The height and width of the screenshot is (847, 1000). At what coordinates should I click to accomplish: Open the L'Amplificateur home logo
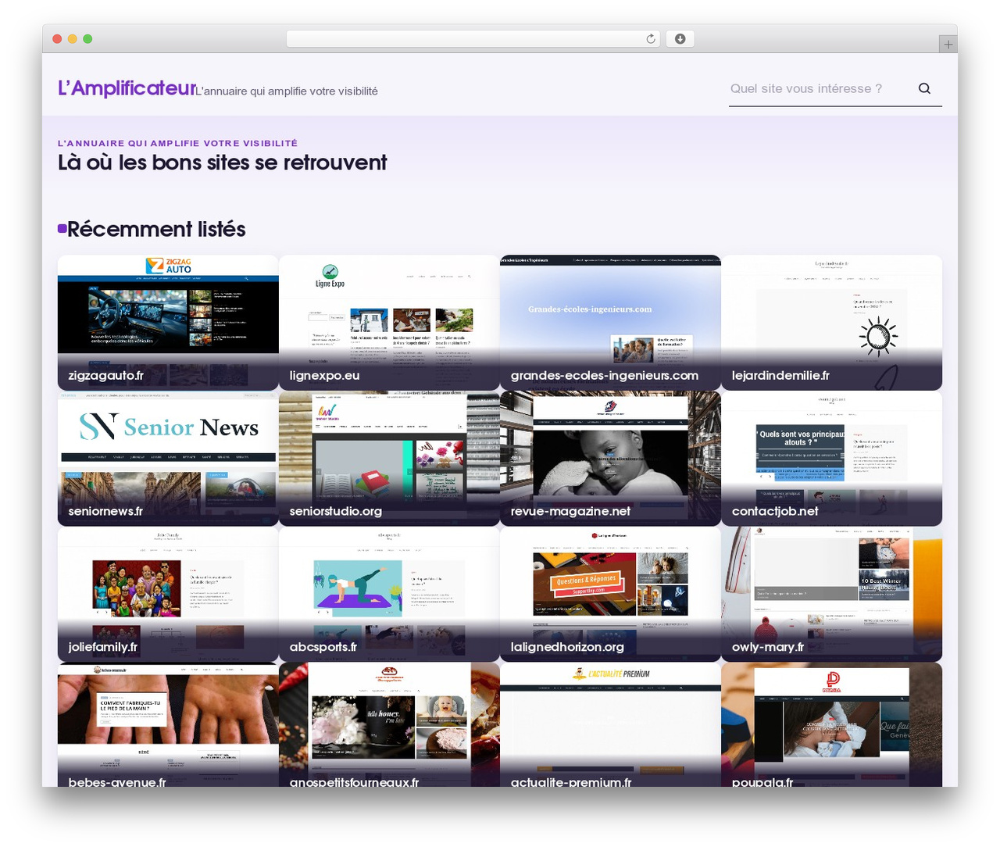127,88
